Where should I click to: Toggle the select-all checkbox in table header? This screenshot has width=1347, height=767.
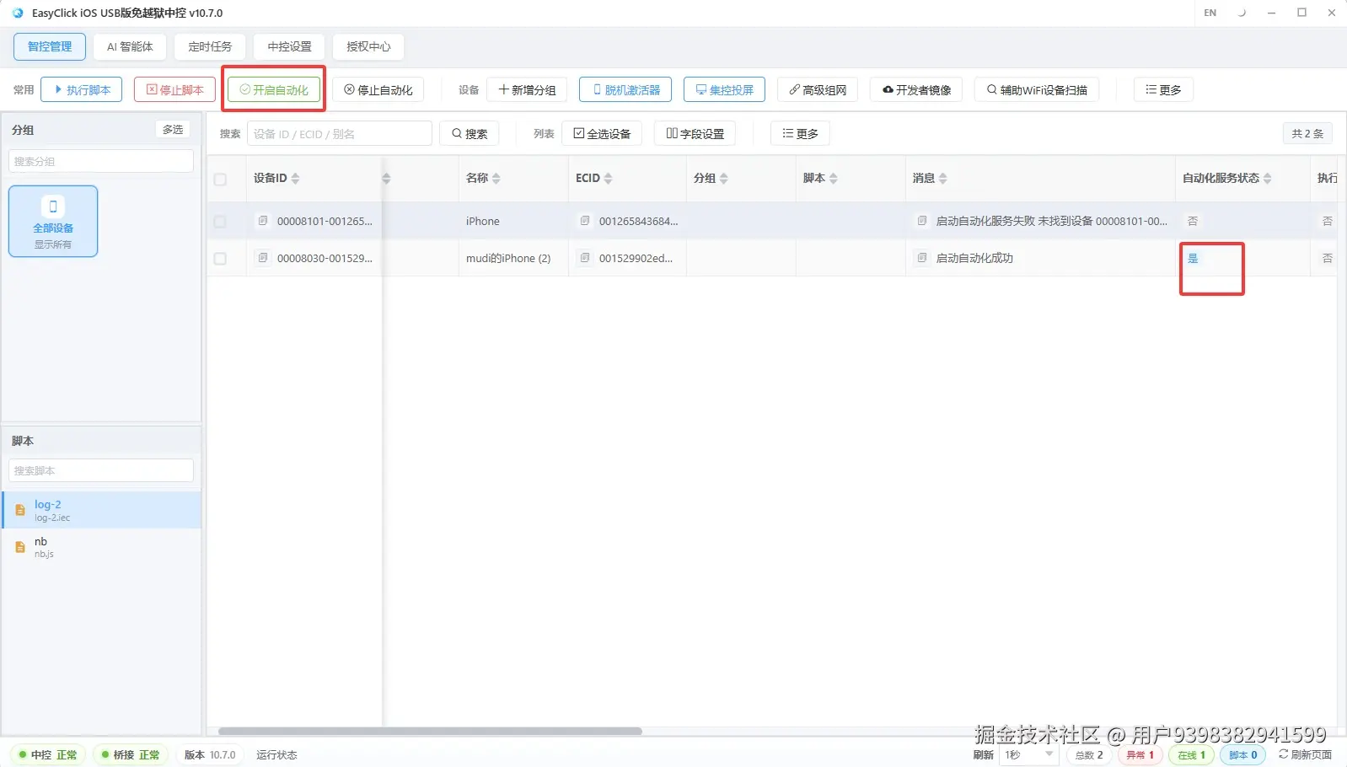[x=220, y=179]
